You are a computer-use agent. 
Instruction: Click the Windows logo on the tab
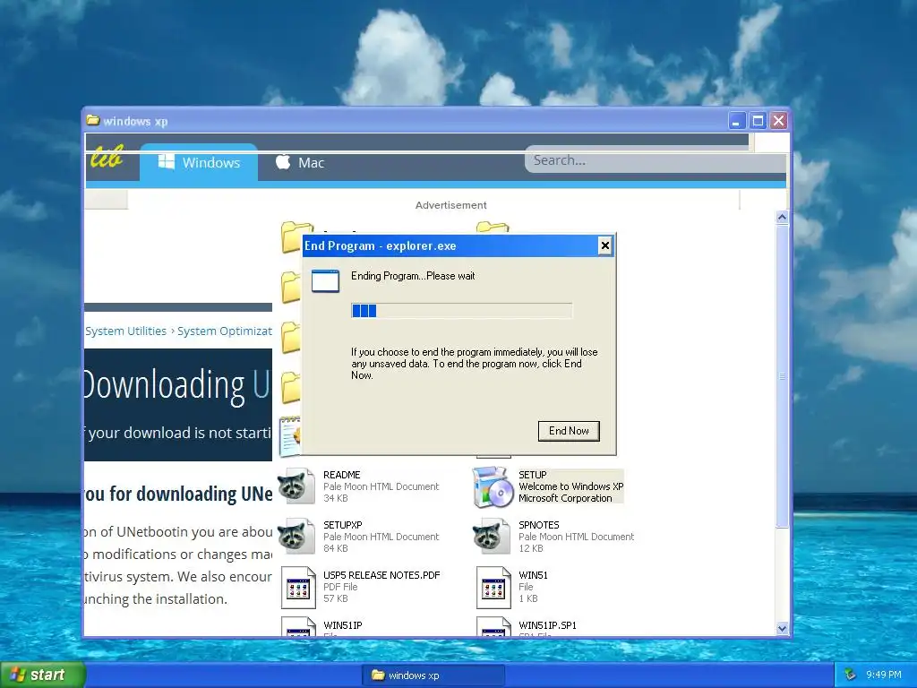coord(166,162)
